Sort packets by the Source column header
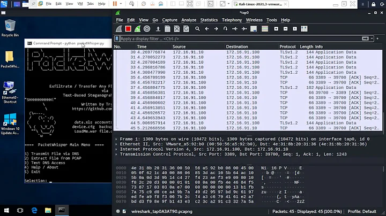 click(179, 47)
